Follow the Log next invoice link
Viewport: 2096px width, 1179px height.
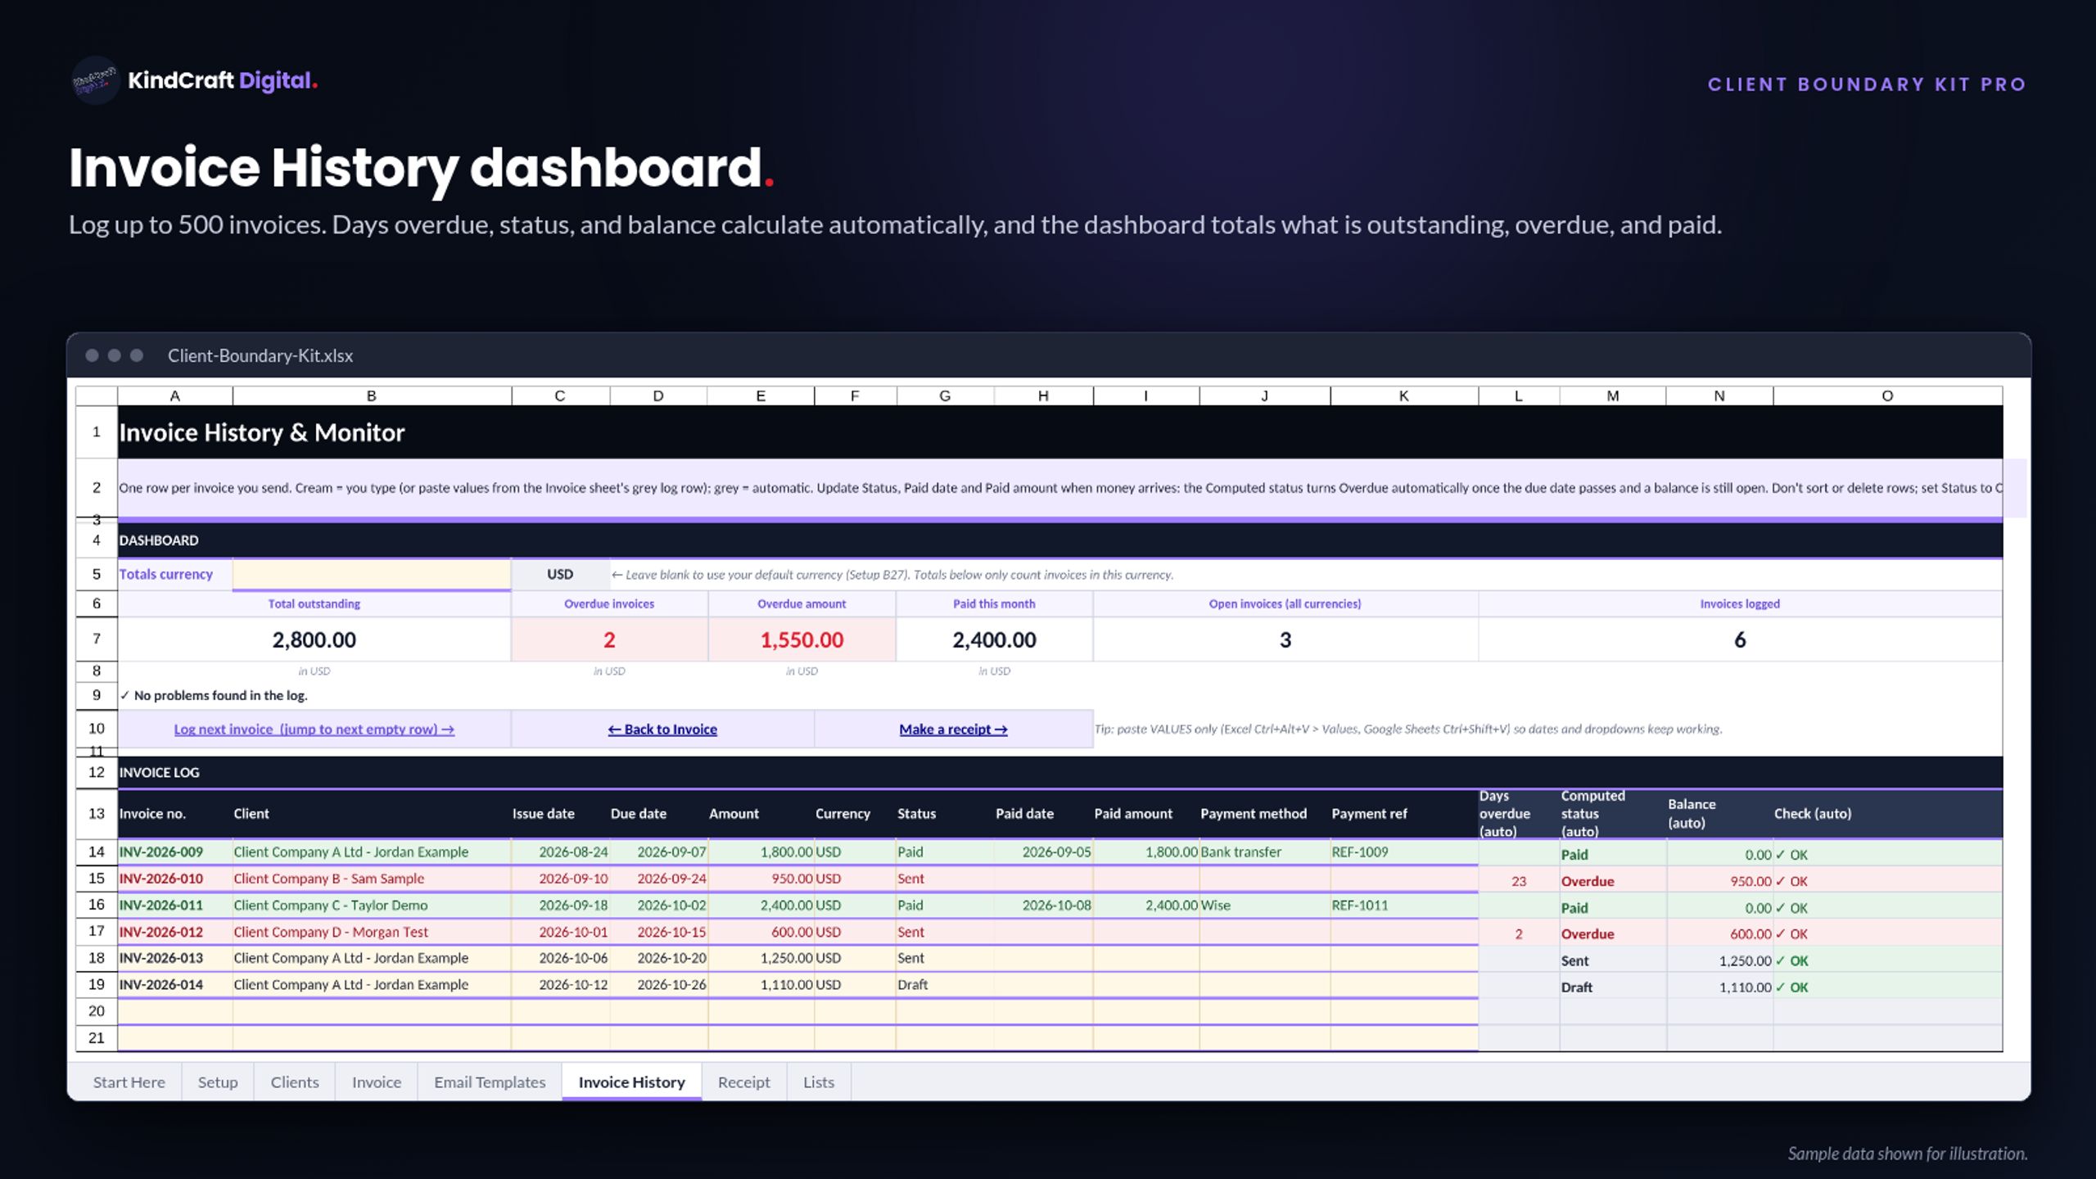[314, 729]
